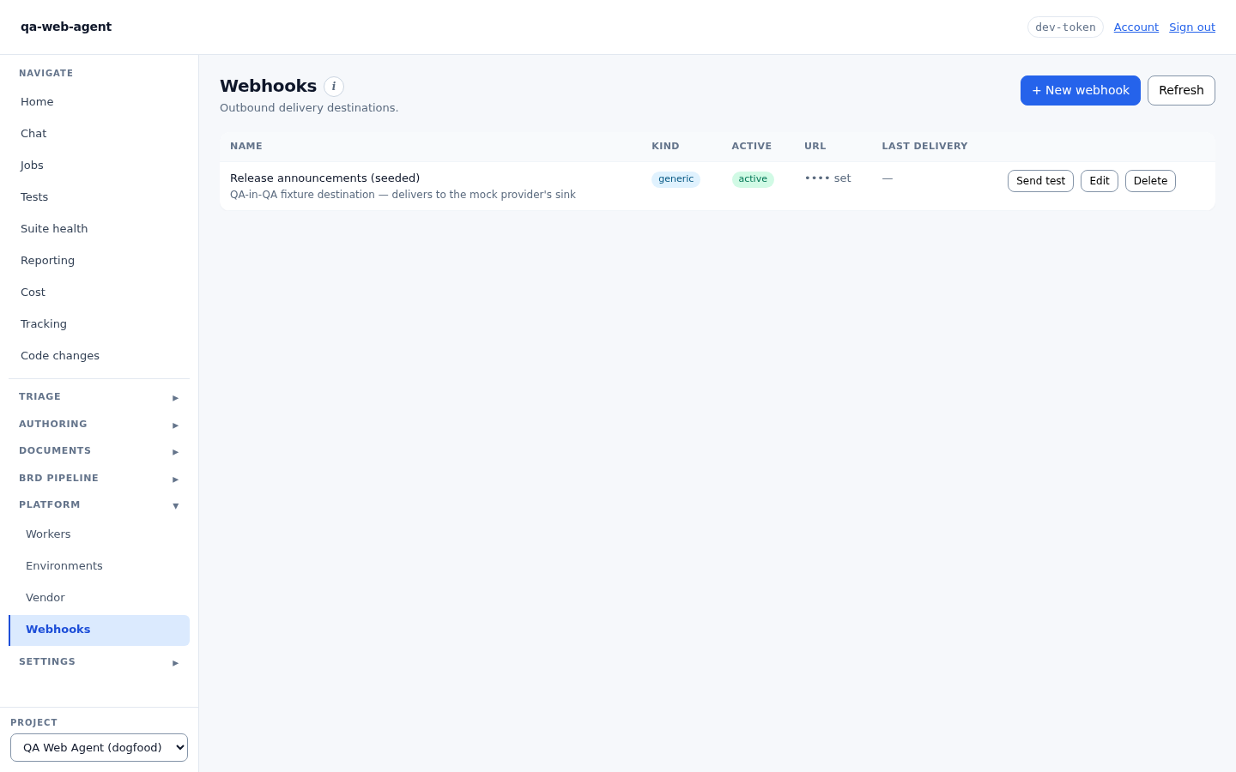Click Sign out link
The image size is (1236, 772).
point(1192,27)
